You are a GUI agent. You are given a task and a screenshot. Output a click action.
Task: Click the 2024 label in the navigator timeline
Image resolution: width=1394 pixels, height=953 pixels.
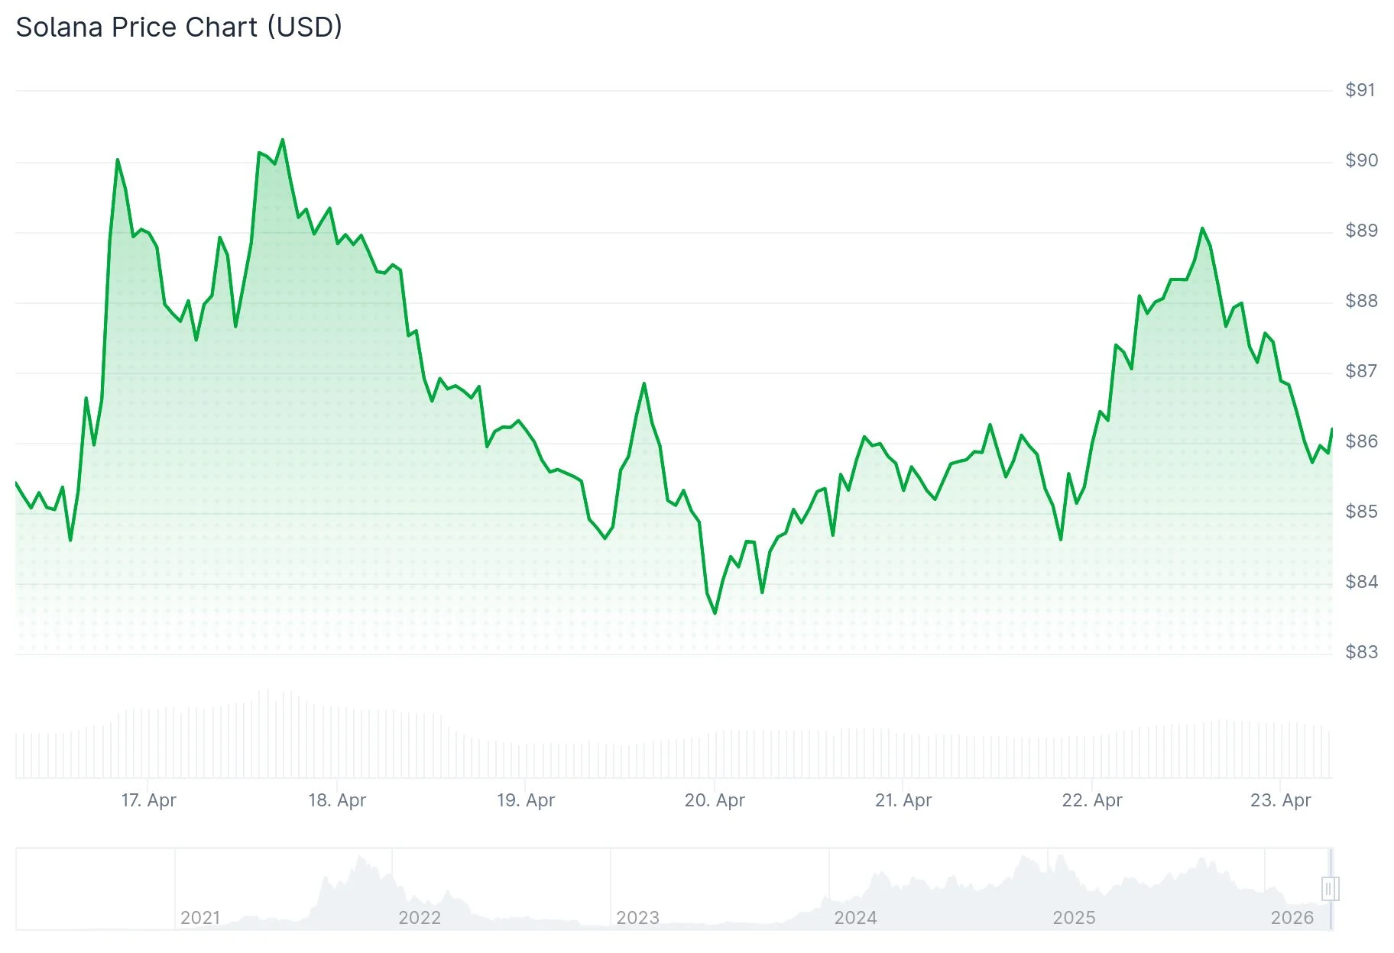855,917
